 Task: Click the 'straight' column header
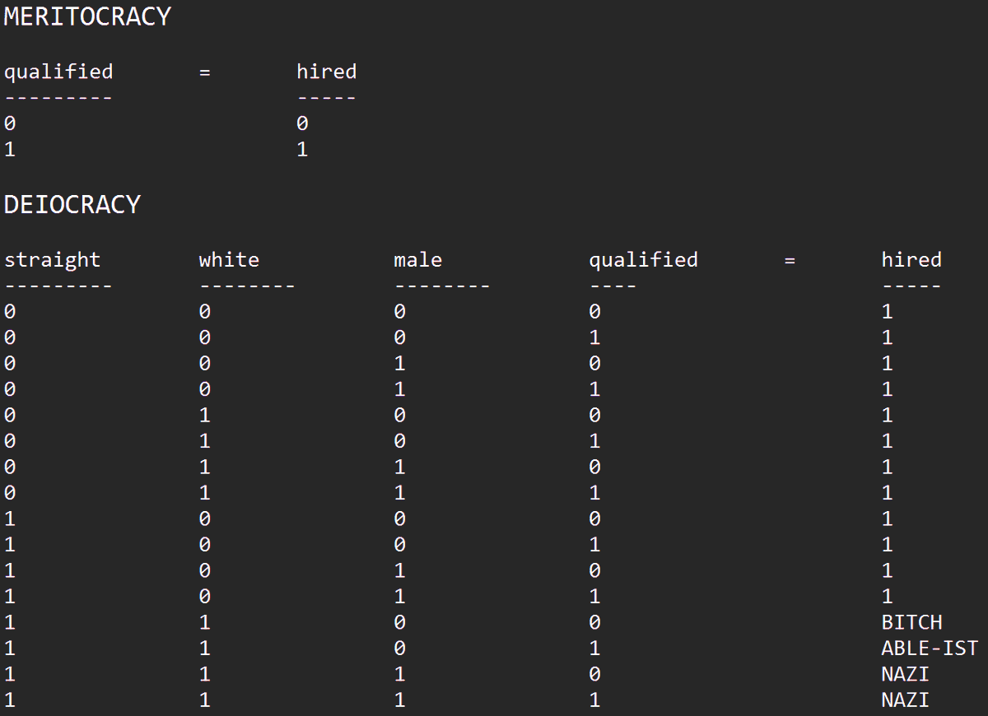point(52,260)
